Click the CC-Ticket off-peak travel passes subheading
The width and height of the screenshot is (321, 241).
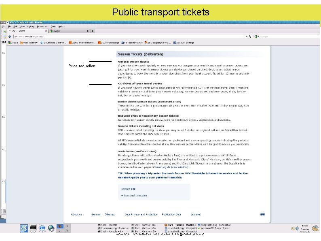click(140, 83)
